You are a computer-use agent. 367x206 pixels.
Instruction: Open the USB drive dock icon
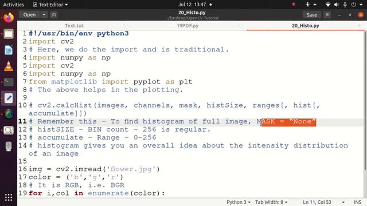click(x=9, y=146)
